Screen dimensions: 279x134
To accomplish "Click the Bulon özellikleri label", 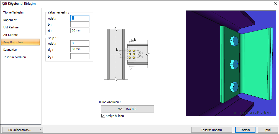I will pyautogui.click(x=110, y=102).
